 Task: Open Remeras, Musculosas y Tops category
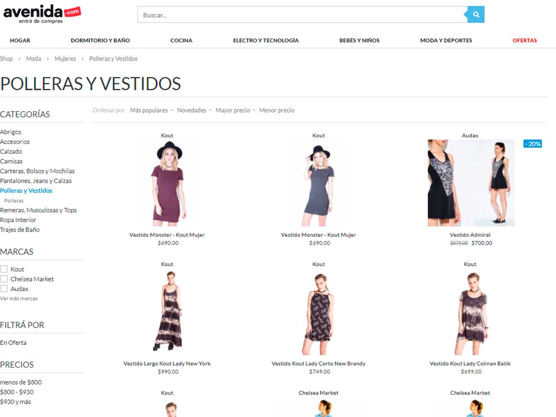point(38,210)
